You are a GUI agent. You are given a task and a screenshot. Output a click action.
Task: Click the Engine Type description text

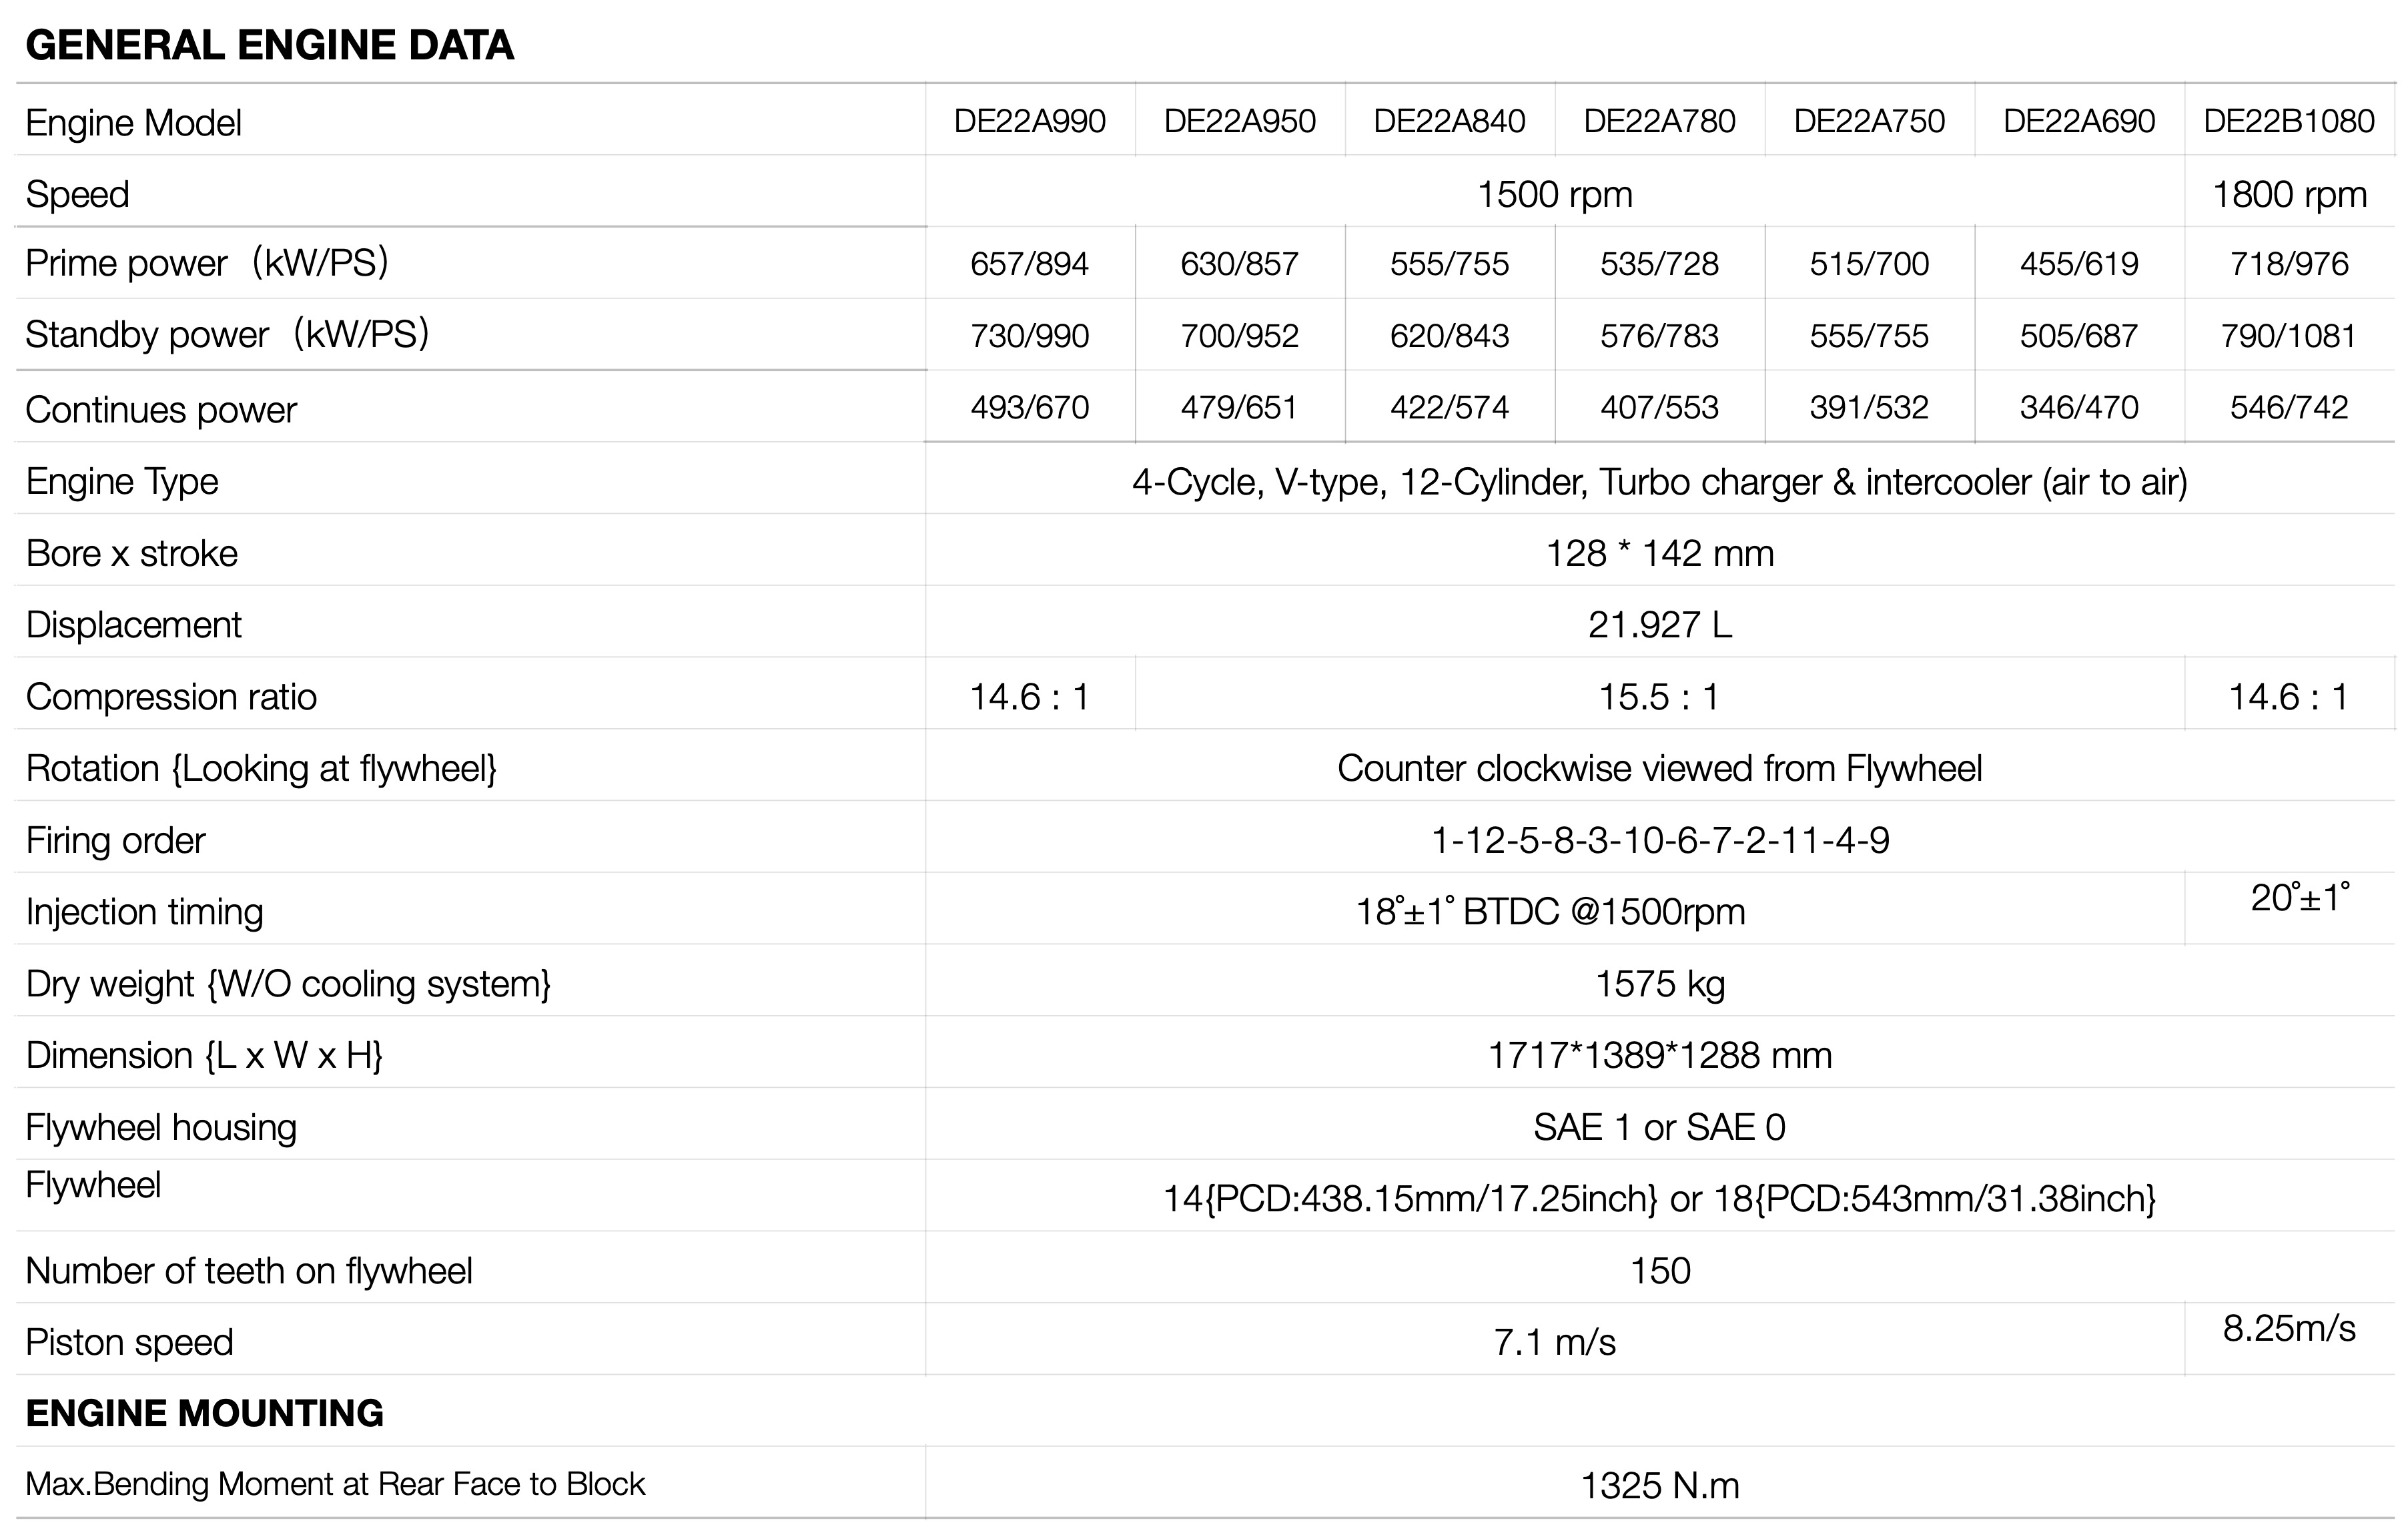pos(1660,483)
